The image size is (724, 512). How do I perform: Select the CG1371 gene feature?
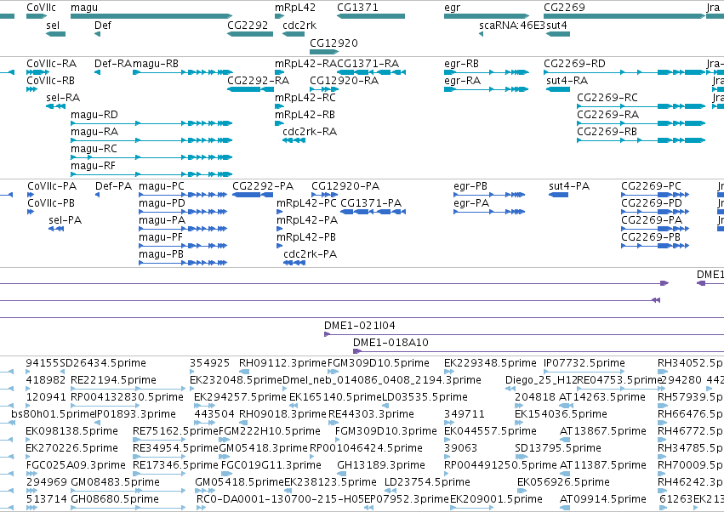click(371, 16)
